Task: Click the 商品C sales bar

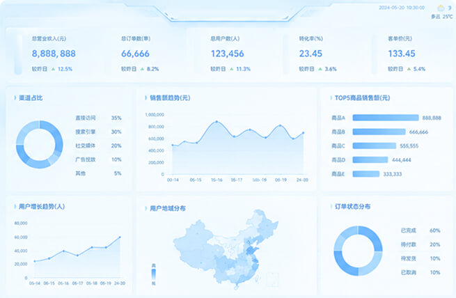Action: (x=375, y=146)
